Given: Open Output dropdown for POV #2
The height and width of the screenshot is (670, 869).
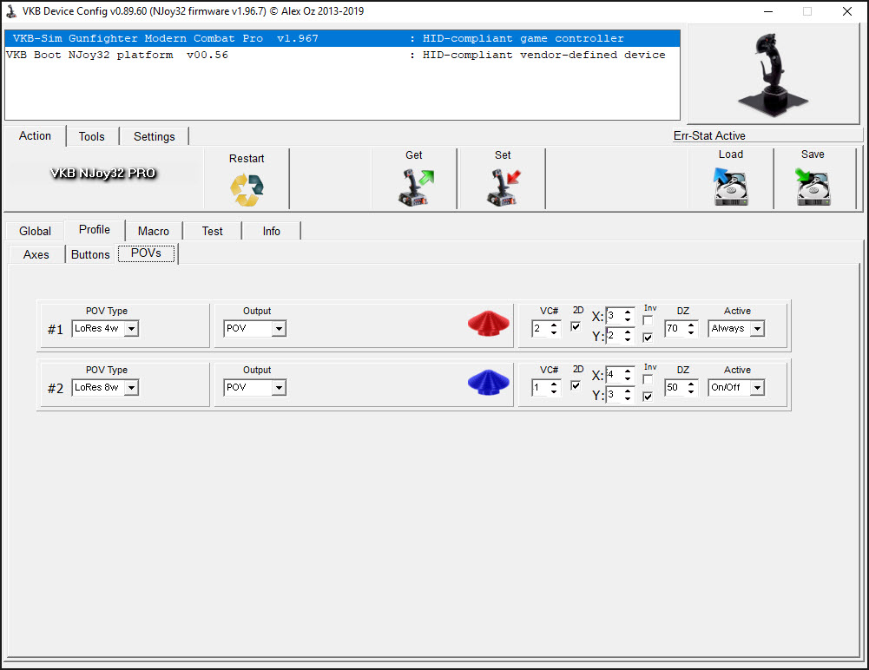Looking at the screenshot, I should pos(255,387).
